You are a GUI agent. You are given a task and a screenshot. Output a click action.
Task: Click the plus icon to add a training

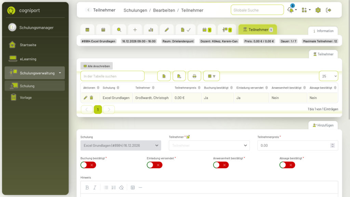click(135, 30)
